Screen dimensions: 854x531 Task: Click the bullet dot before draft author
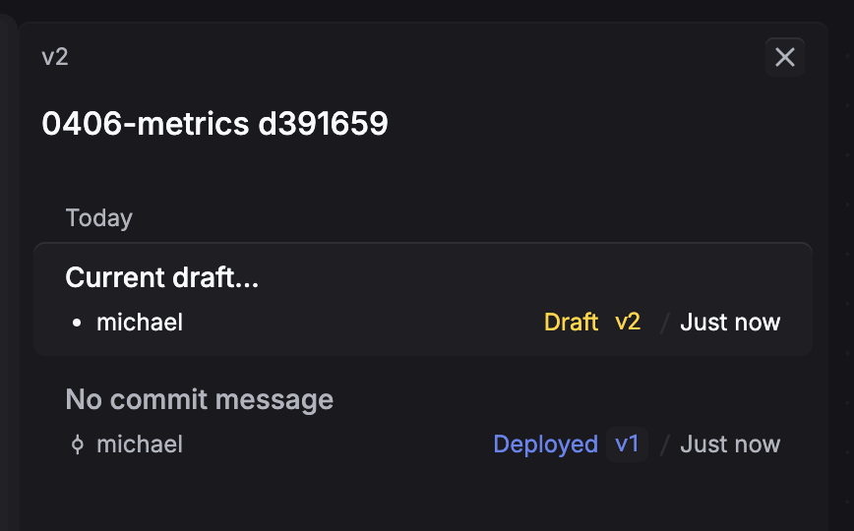coord(78,323)
